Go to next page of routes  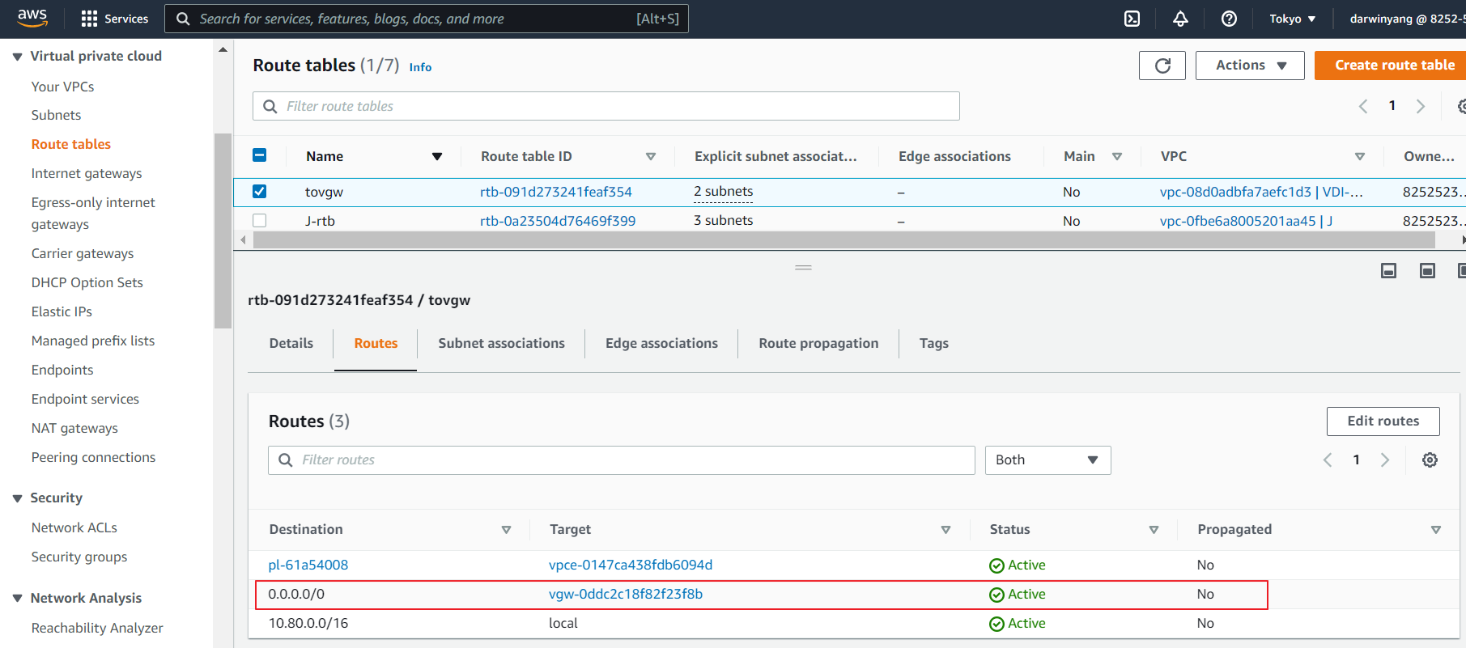click(1385, 460)
